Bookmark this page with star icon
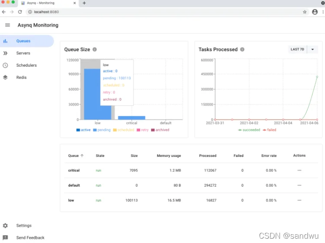The height and width of the screenshot is (243, 325). [x=305, y=12]
